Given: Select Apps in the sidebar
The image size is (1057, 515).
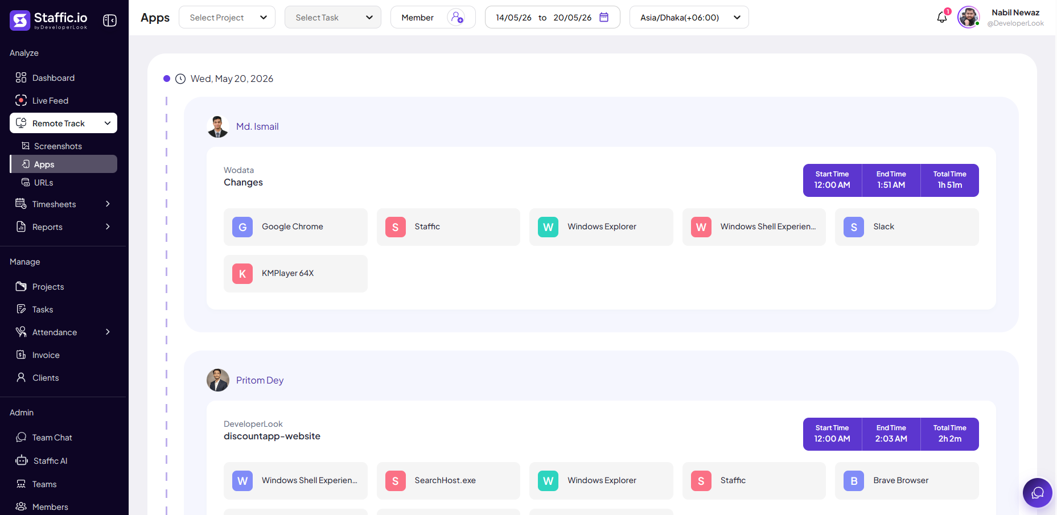Looking at the screenshot, I should (64, 164).
